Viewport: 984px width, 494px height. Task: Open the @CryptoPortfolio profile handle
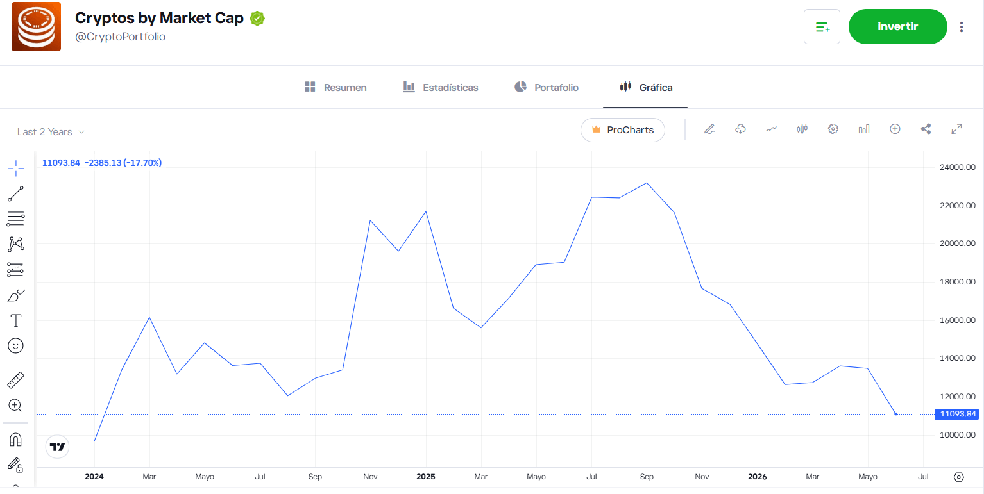click(x=121, y=37)
